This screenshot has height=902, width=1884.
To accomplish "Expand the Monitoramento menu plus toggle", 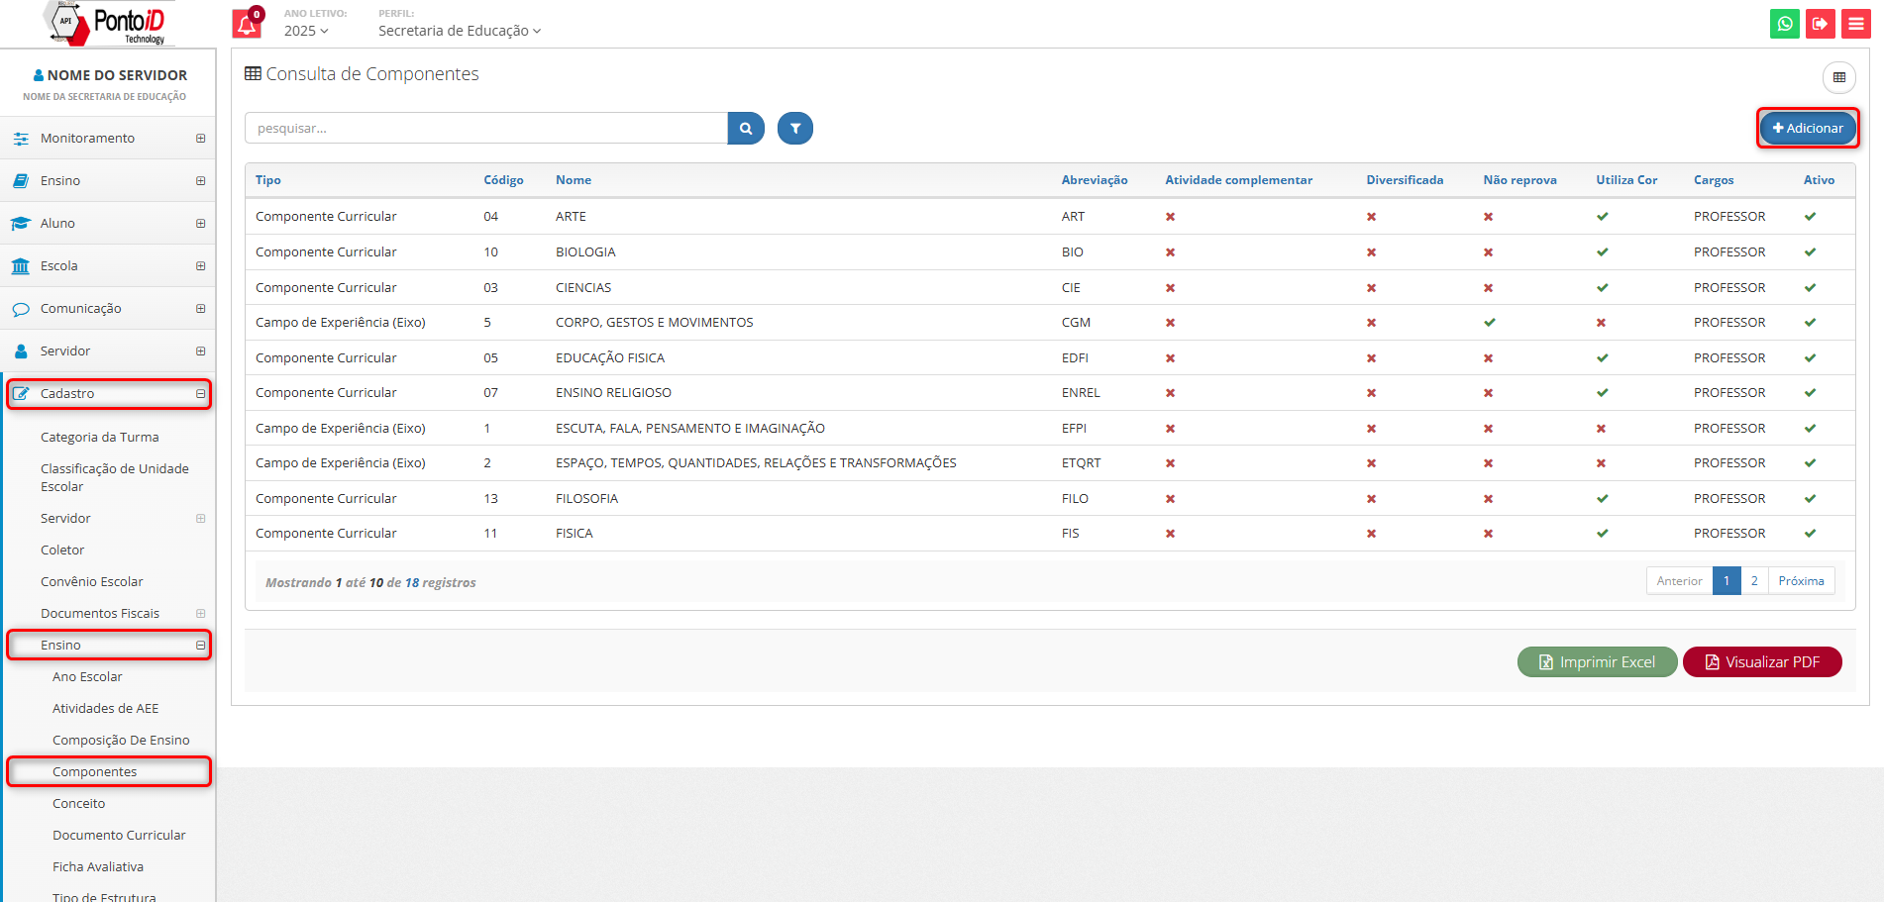I will (x=200, y=139).
